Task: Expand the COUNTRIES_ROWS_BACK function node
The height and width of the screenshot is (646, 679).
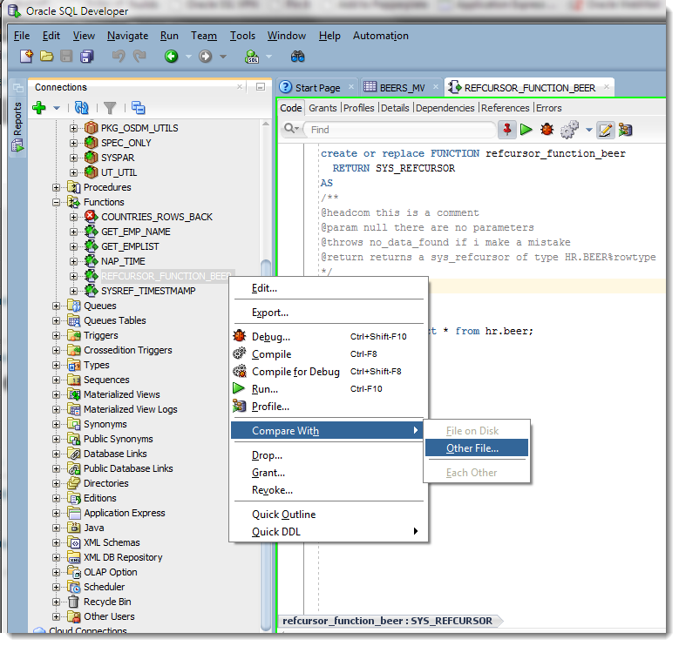Action: point(73,217)
